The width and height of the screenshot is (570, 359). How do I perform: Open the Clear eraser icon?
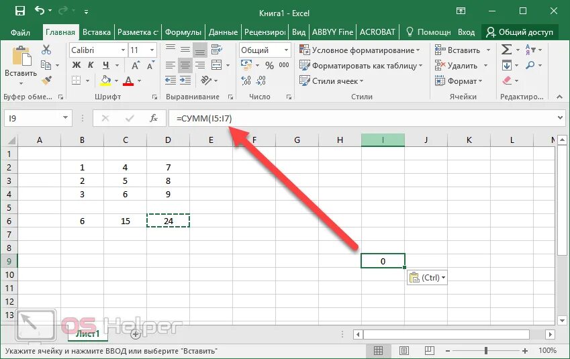click(x=507, y=81)
